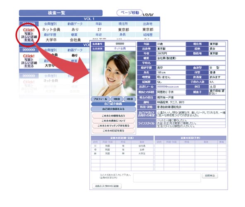
Task: Click 年齢 column header in VOL 1
Action: [99, 24]
